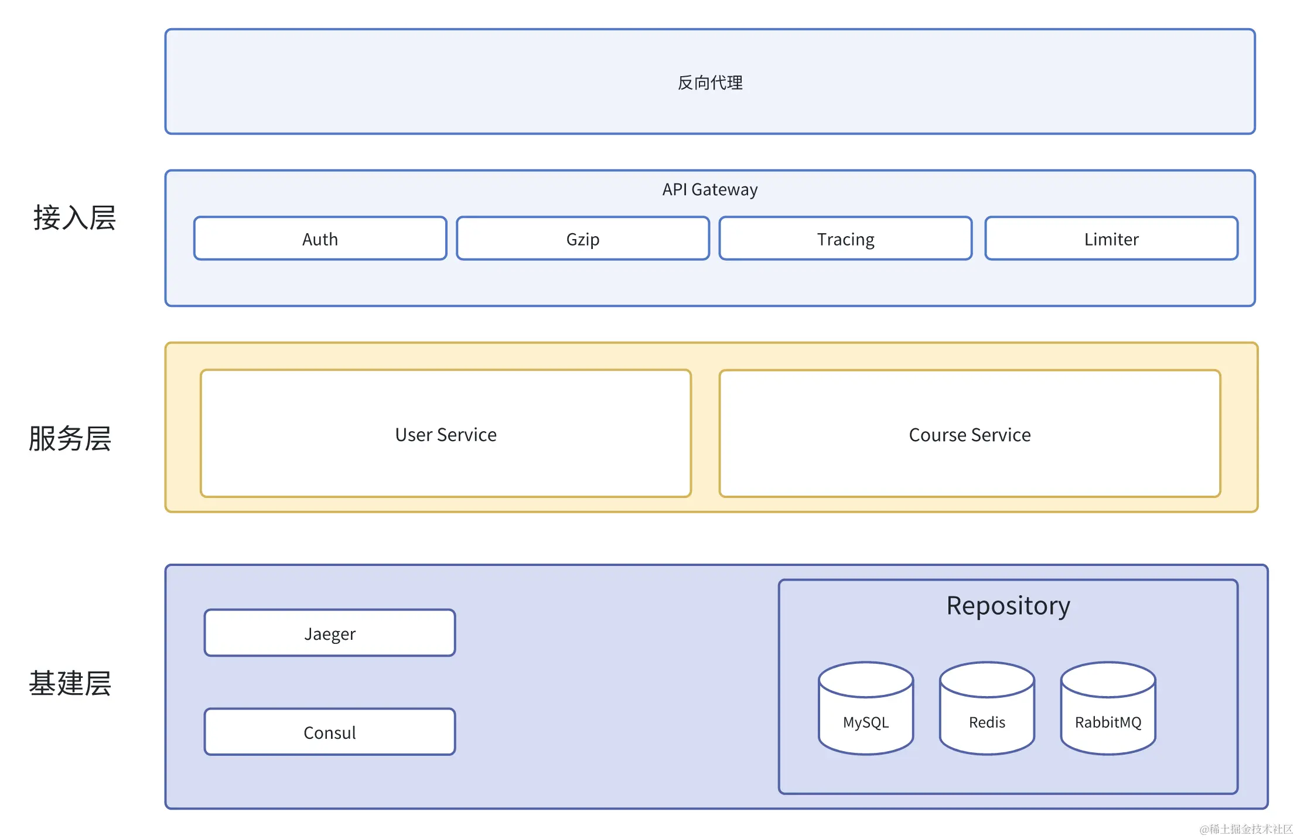Select the Auth middleware box
Image resolution: width=1297 pixels, height=839 pixels.
(320, 238)
